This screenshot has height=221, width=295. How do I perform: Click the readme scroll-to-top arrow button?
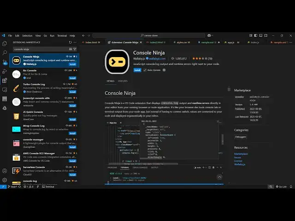pos(219,177)
